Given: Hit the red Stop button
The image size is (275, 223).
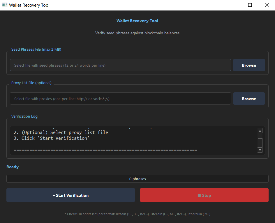Looking at the screenshot, I should coord(204,195).
